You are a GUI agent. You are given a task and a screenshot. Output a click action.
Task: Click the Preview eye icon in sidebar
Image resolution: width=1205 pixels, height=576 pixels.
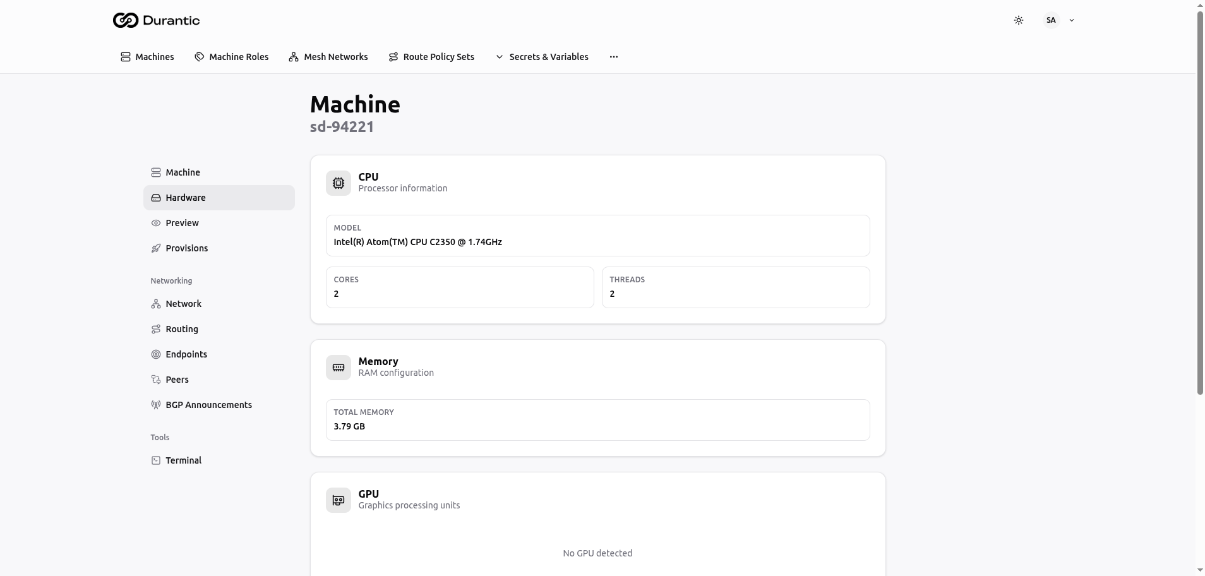tap(155, 222)
